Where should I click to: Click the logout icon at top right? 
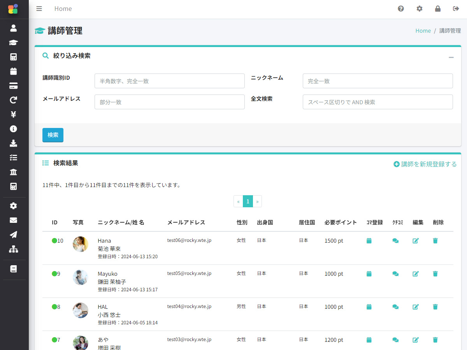pos(456,9)
